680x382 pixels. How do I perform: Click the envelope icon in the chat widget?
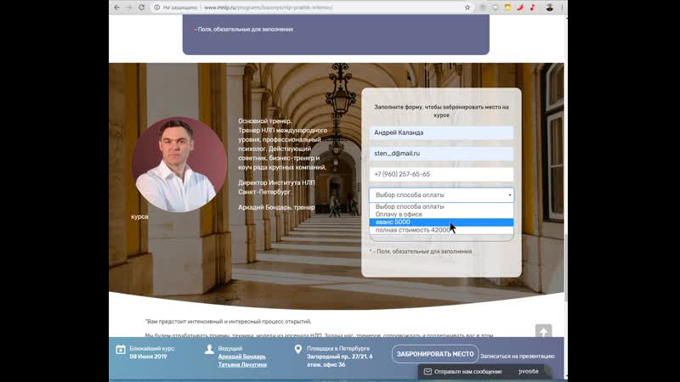(x=428, y=372)
